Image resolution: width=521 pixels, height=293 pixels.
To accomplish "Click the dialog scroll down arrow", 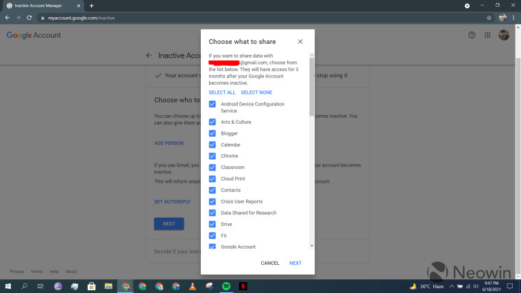I will pos(312,246).
